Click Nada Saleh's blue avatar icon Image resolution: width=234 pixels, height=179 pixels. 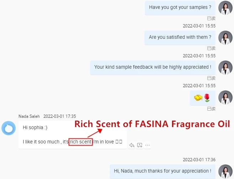tap(9, 128)
